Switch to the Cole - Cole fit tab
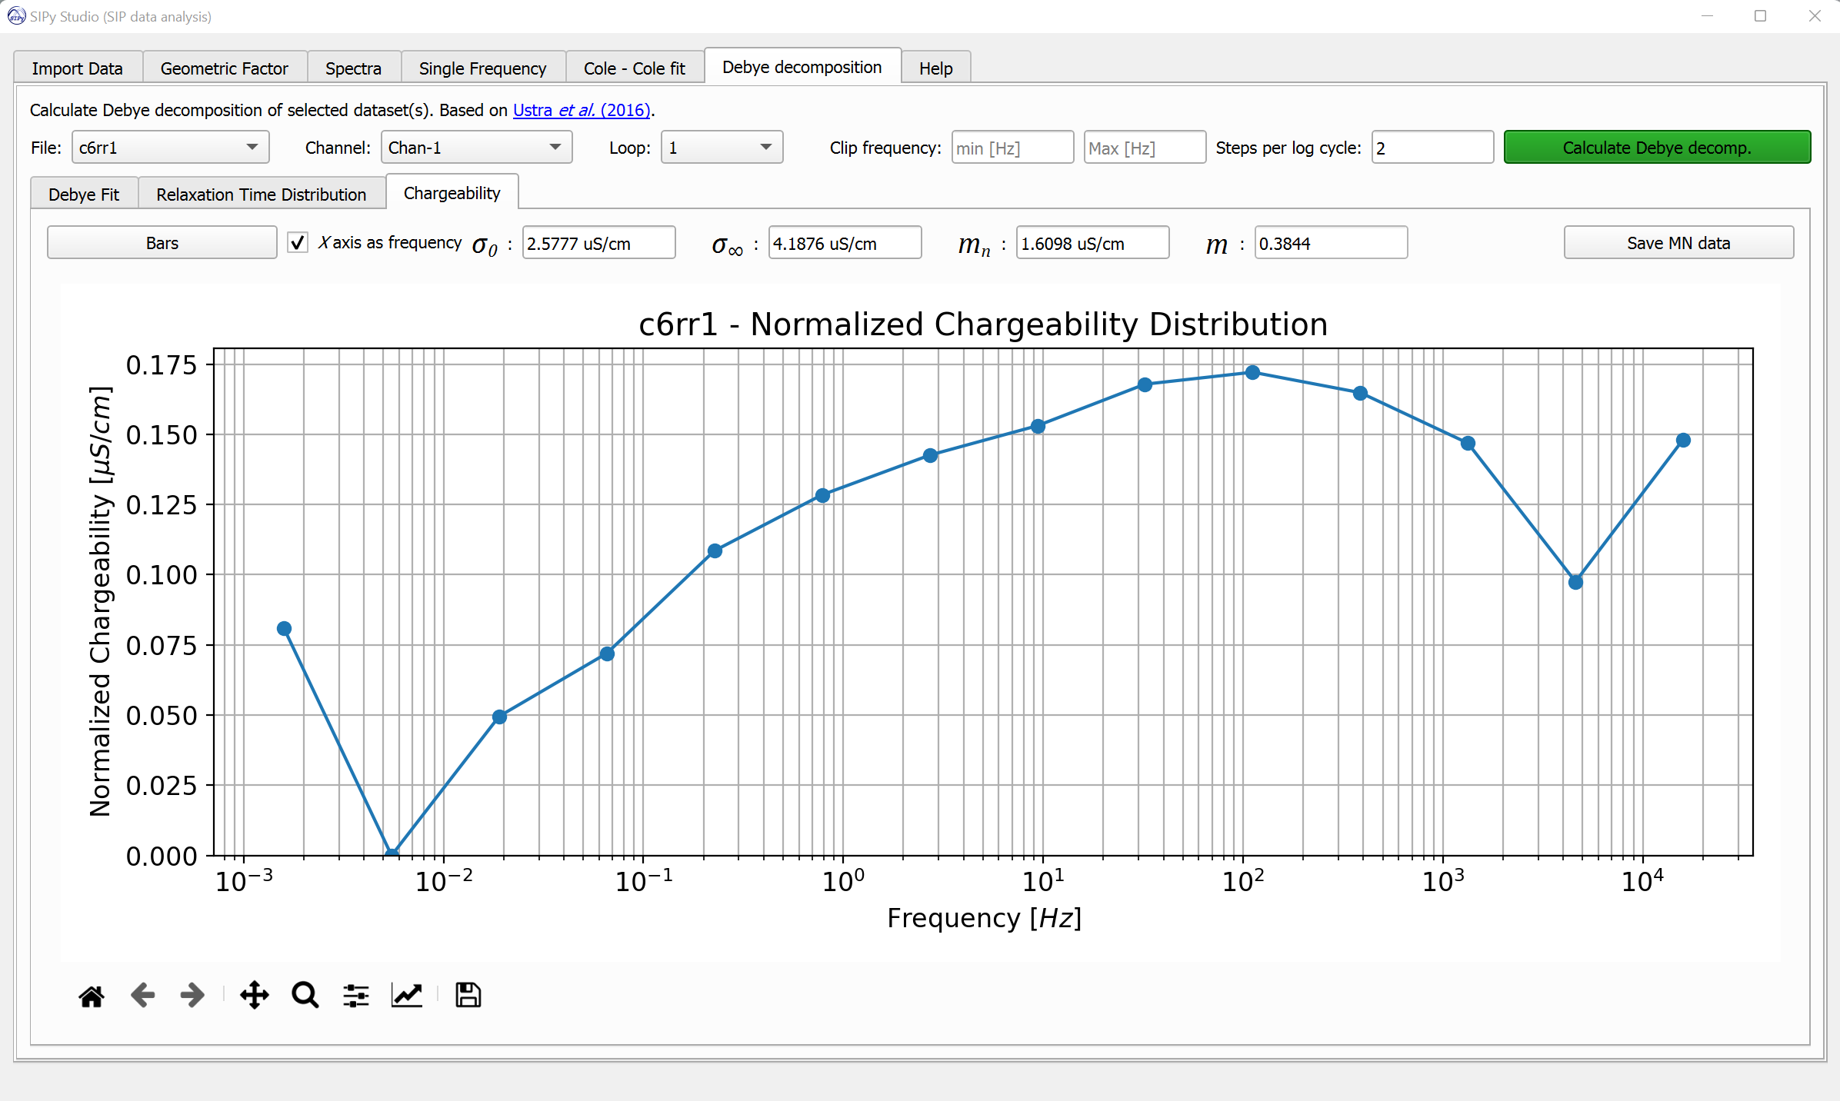Screen dimensions: 1840x1101 (x=634, y=68)
